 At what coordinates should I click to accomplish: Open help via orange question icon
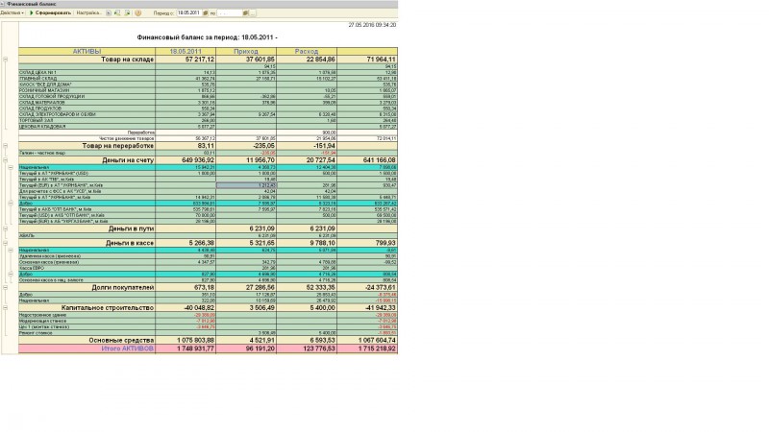pos(138,12)
